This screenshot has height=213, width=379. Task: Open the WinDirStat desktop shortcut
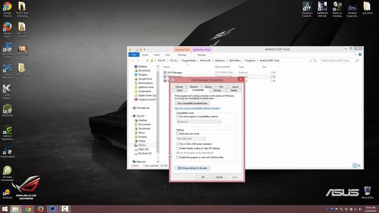click(7, 111)
